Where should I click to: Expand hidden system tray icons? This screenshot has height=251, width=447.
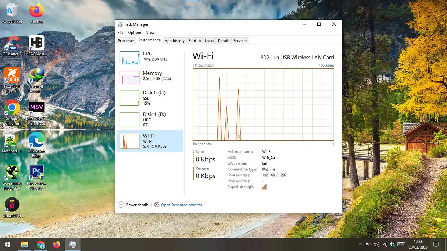coord(361,245)
